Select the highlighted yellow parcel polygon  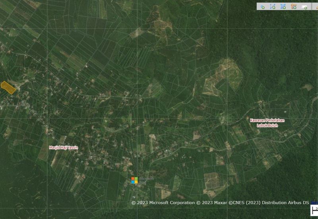[8, 87]
